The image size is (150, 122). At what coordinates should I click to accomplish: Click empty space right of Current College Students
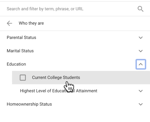click(115, 77)
